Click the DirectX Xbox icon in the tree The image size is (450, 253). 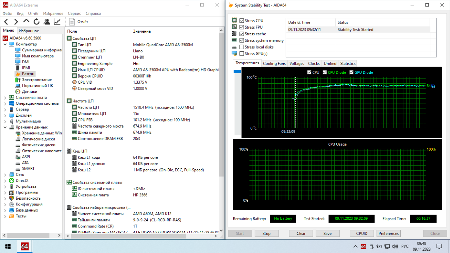[12, 181]
